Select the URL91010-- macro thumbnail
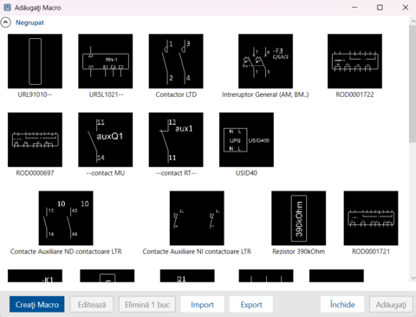 pyautogui.click(x=35, y=61)
